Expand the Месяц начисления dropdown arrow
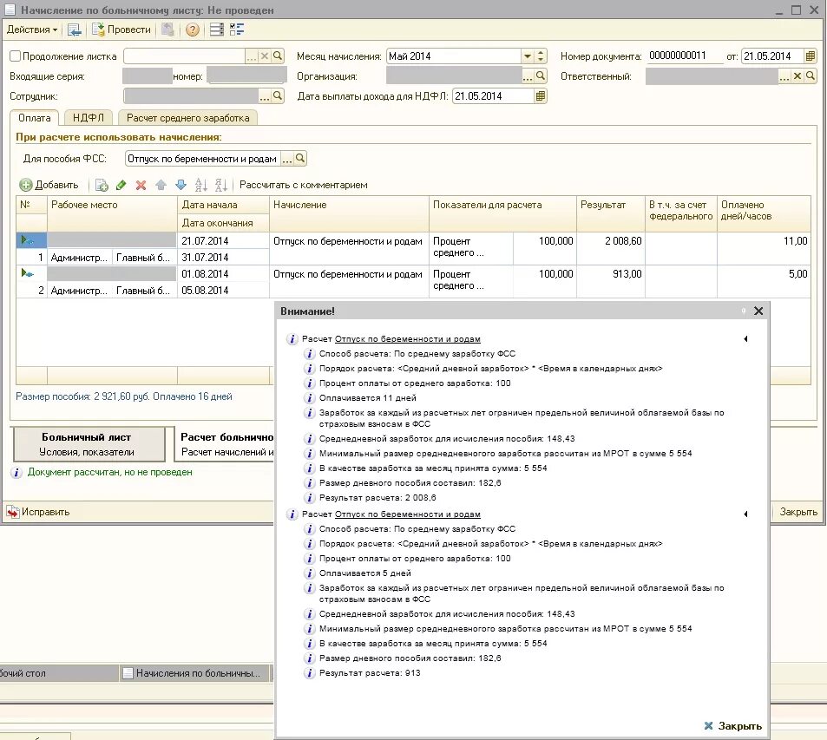The width and height of the screenshot is (827, 740). point(527,56)
